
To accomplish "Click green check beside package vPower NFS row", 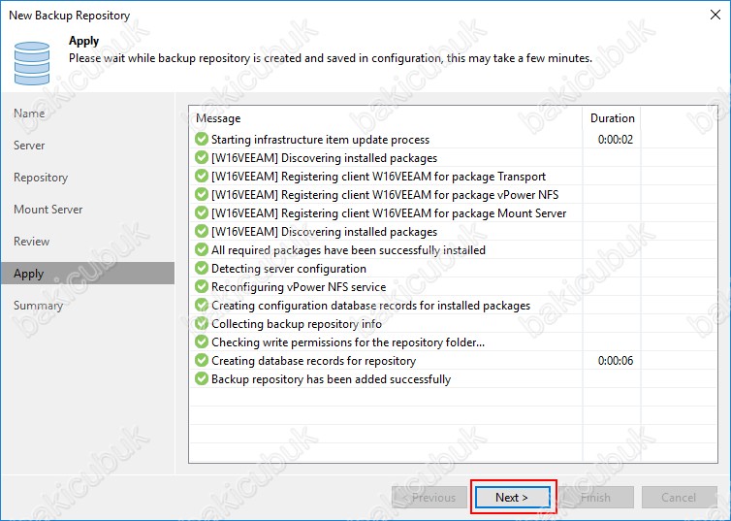I will point(202,194).
